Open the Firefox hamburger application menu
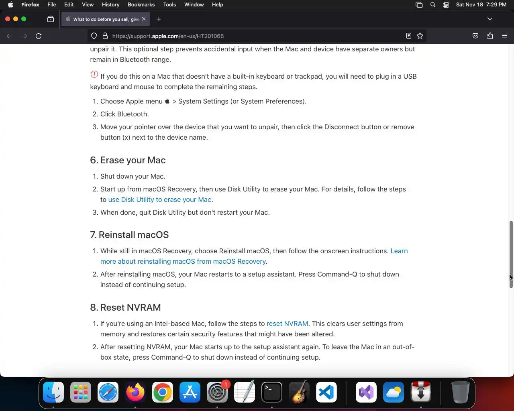This screenshot has height=411, width=514. (504, 36)
